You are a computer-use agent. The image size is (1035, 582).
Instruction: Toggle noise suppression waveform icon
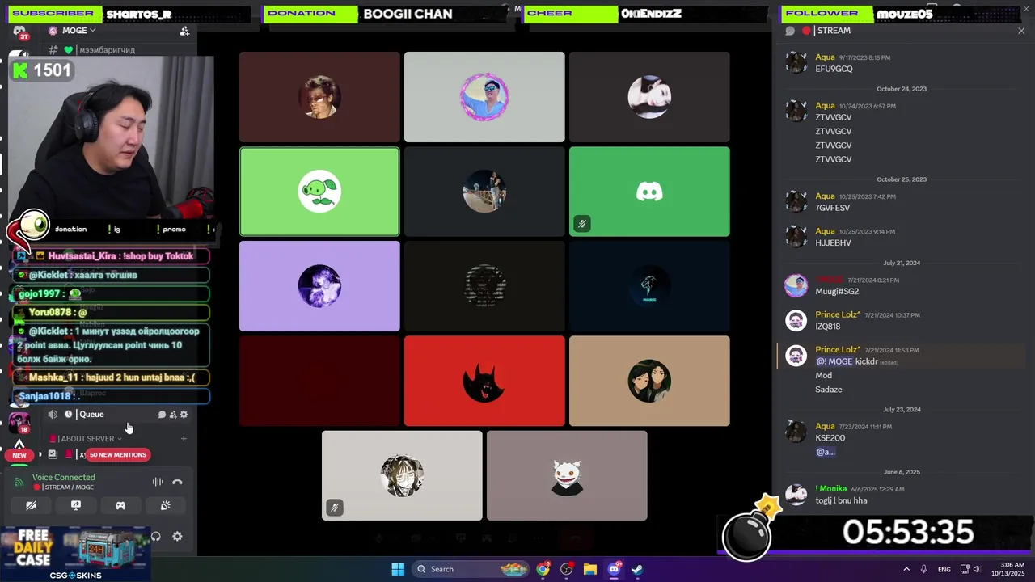point(158,482)
